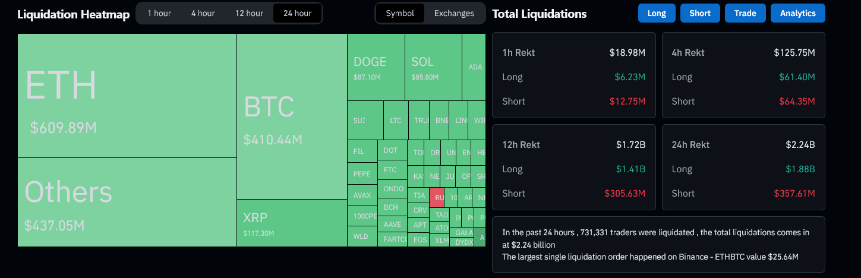Open the Analytics button
Screen dimensions: 861x278
798,13
